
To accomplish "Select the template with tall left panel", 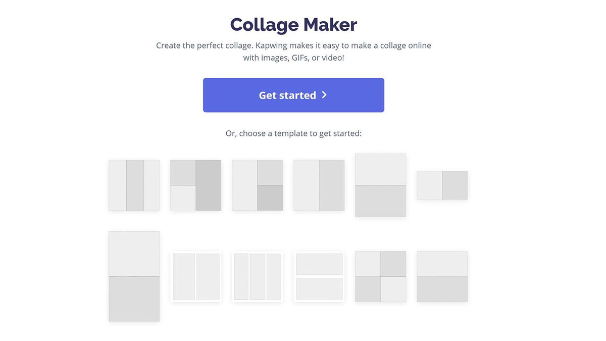I will click(x=257, y=185).
